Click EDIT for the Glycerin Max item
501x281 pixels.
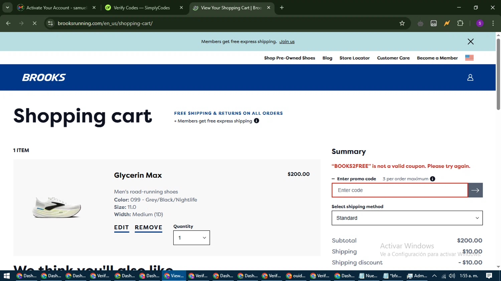pyautogui.click(x=121, y=227)
